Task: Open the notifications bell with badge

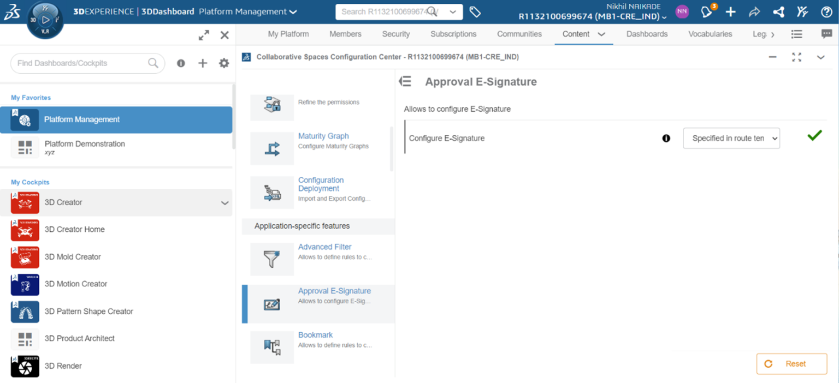Action: click(706, 11)
